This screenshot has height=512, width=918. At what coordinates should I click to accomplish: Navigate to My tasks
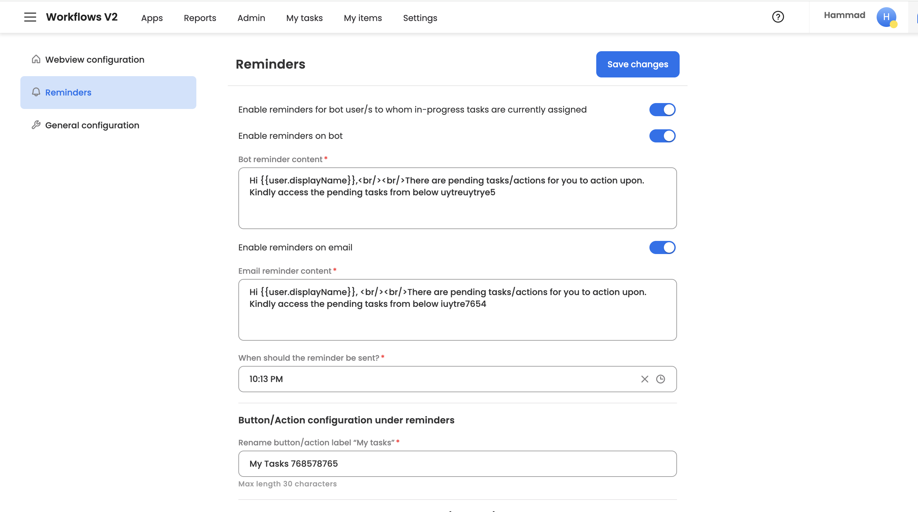304,18
